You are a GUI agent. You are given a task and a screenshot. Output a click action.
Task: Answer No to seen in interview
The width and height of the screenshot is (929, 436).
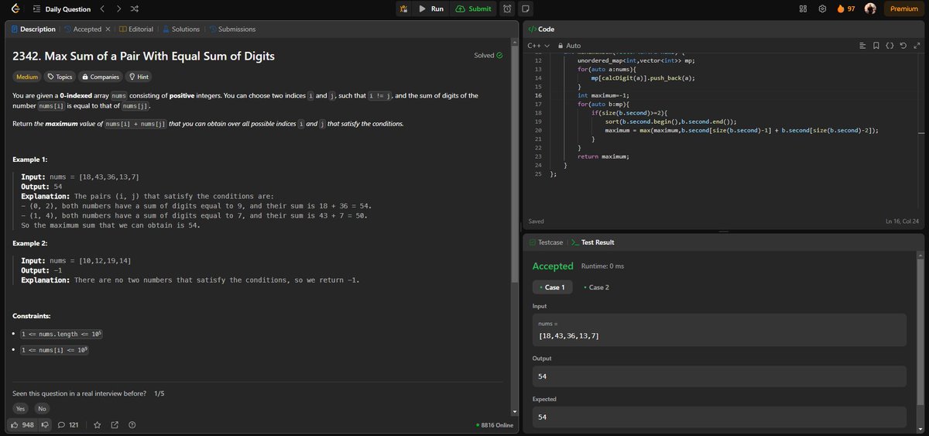click(42, 408)
